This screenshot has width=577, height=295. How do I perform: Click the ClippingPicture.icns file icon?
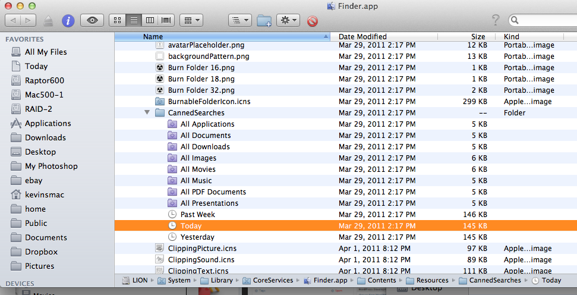point(160,249)
